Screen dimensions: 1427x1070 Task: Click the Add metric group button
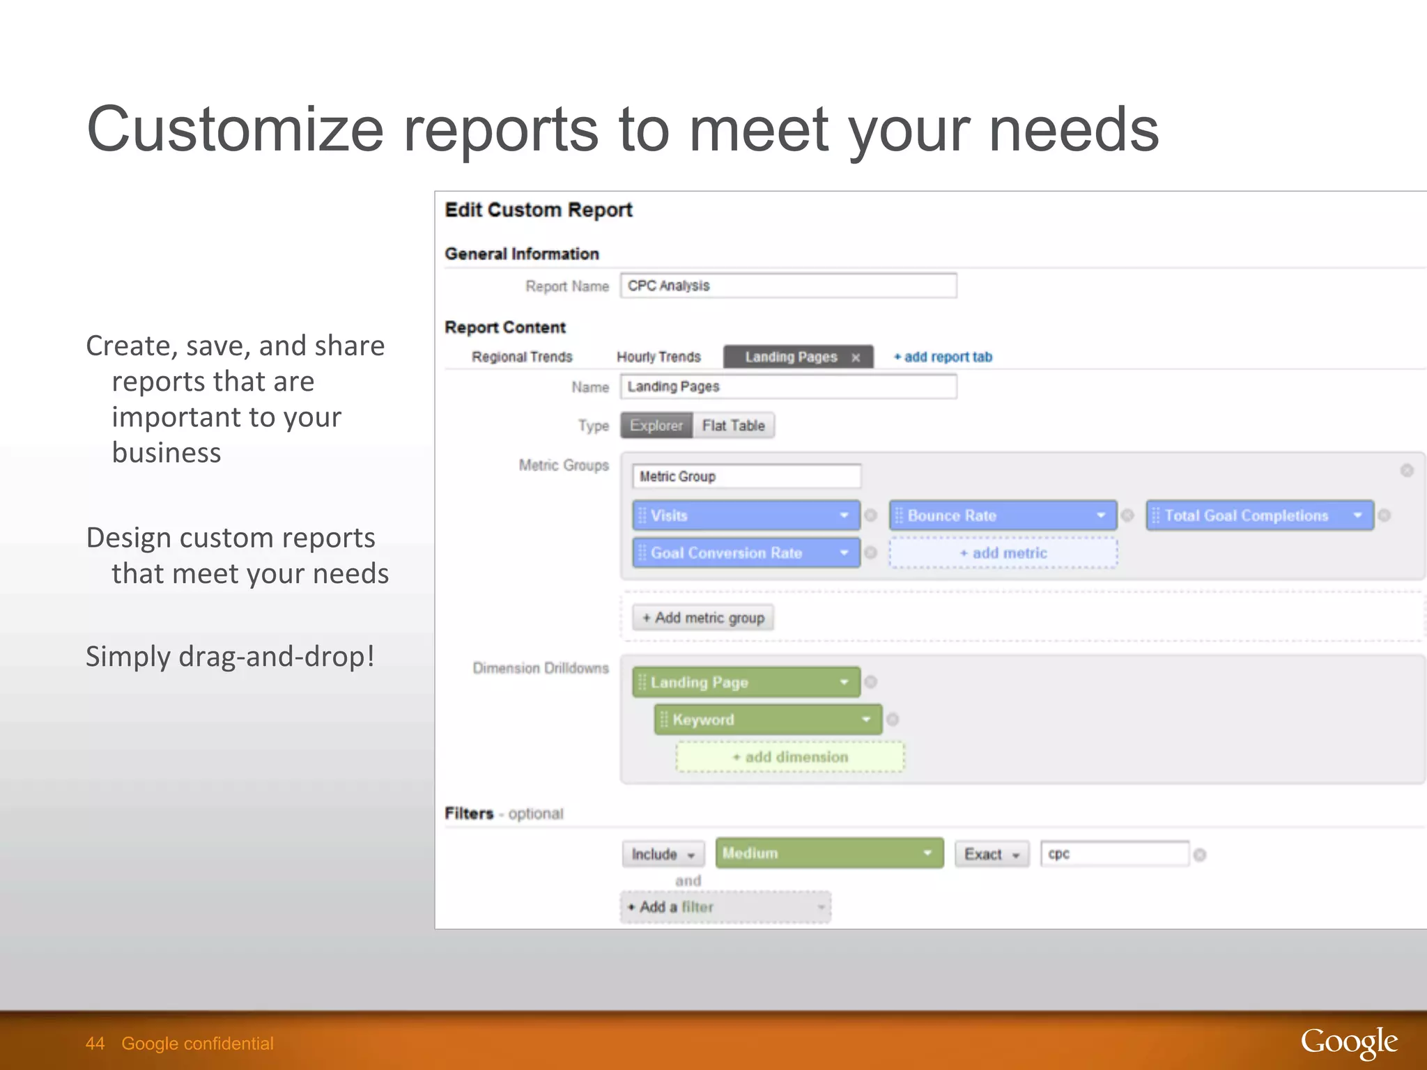pyautogui.click(x=703, y=618)
